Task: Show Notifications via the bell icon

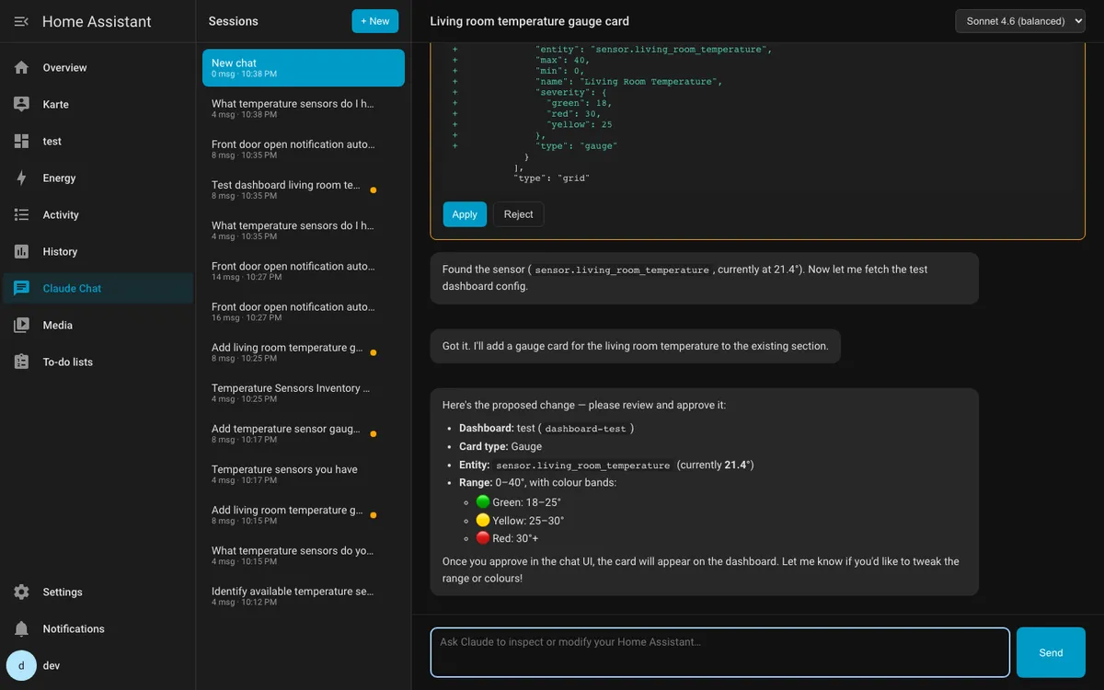Action: coord(22,628)
